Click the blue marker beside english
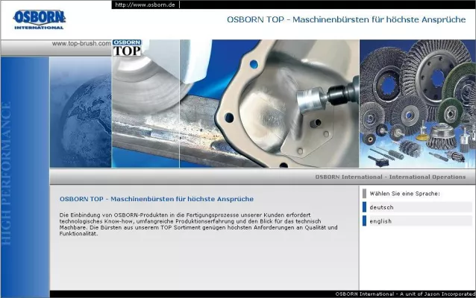This screenshot has height=298, width=476. (x=364, y=221)
